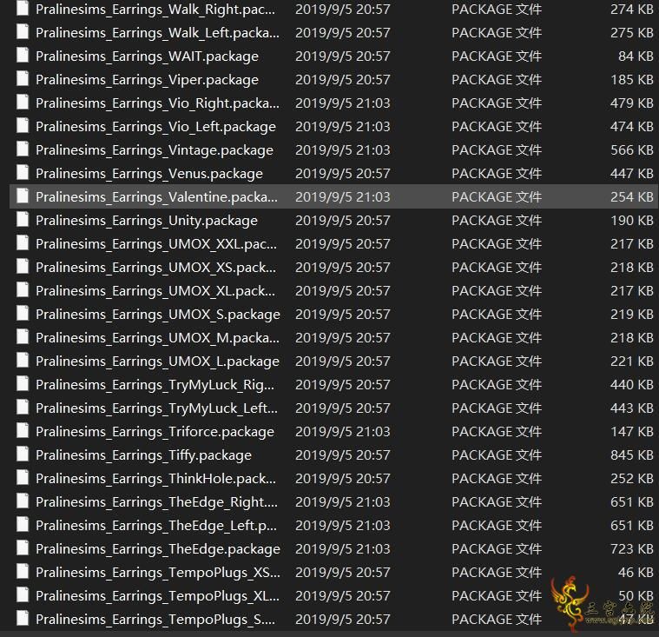Click file icon of Pralinesims_Earrings_WAIT.package
This screenshot has height=637, width=659.
(x=23, y=56)
